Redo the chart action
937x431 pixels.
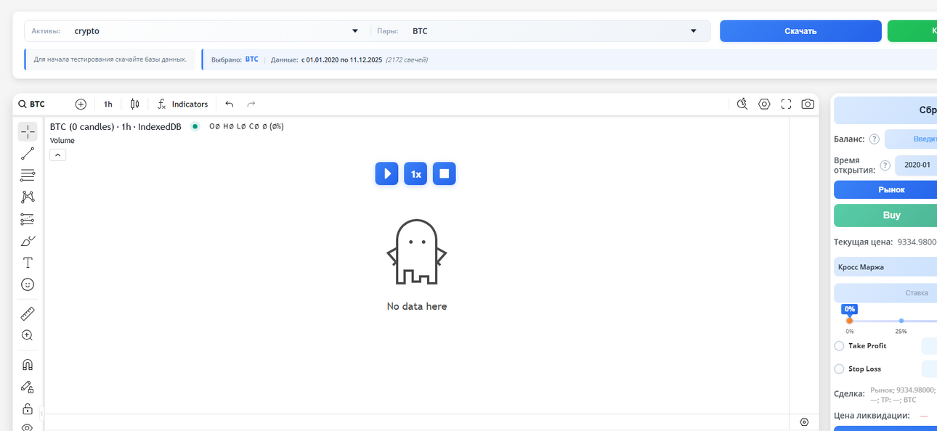pyautogui.click(x=251, y=104)
